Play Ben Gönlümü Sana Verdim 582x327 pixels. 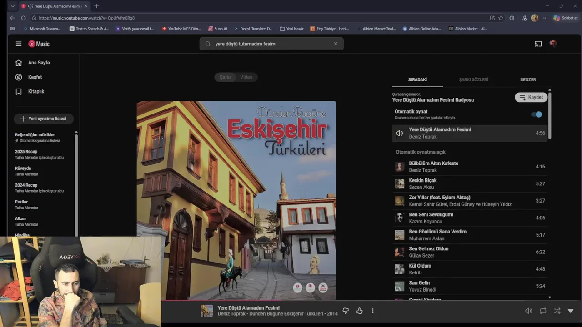(470, 235)
